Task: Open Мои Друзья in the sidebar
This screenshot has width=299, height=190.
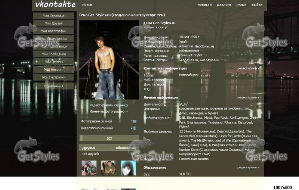Action: click(53, 23)
